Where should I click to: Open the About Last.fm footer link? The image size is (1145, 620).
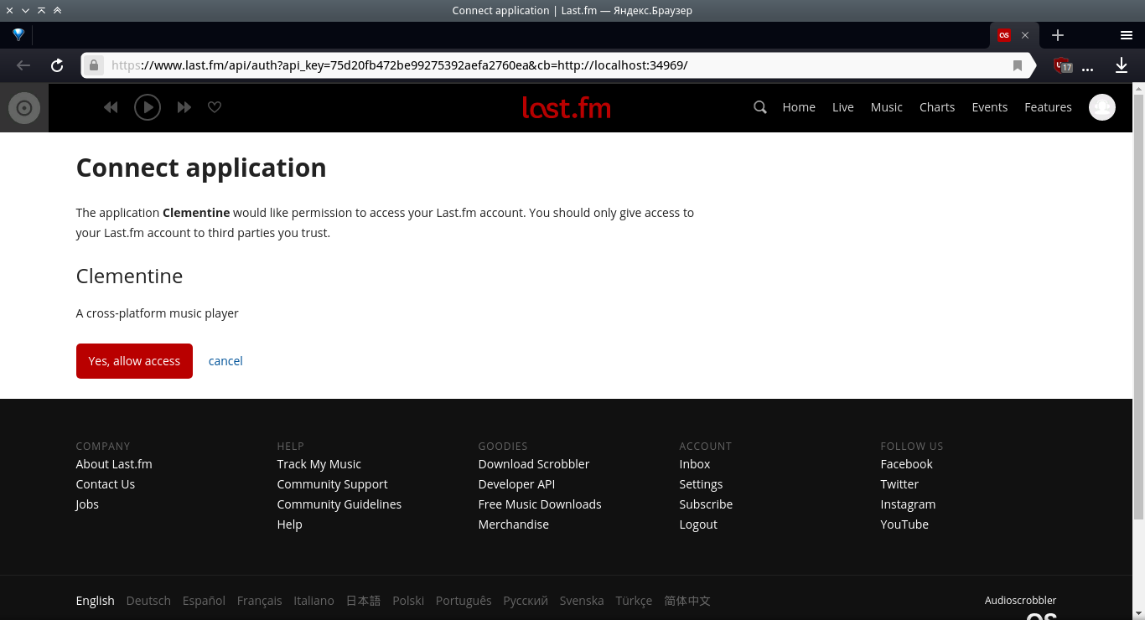point(114,464)
